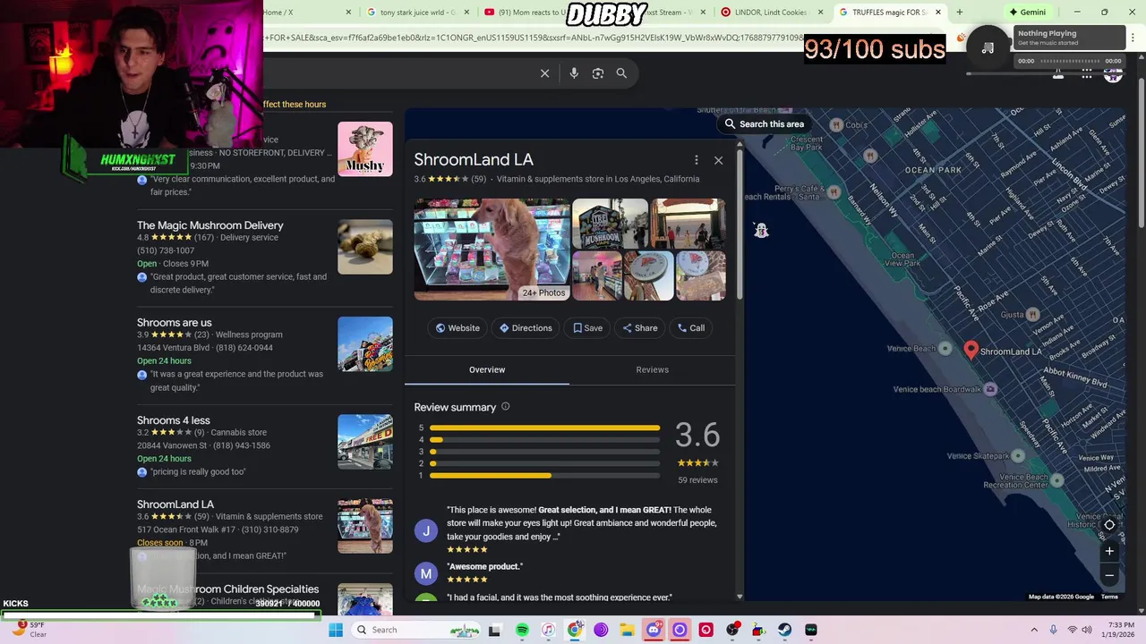Image resolution: width=1146 pixels, height=644 pixels.
Task: Open ShroomLand LA website
Action: click(x=458, y=328)
